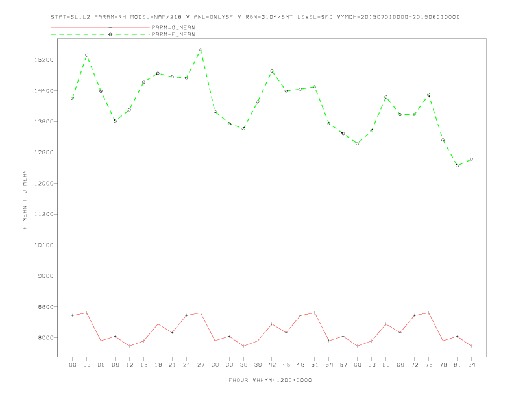Select the green F_MEAN point at hour 18
This screenshot has width=514, height=397.
point(158,73)
